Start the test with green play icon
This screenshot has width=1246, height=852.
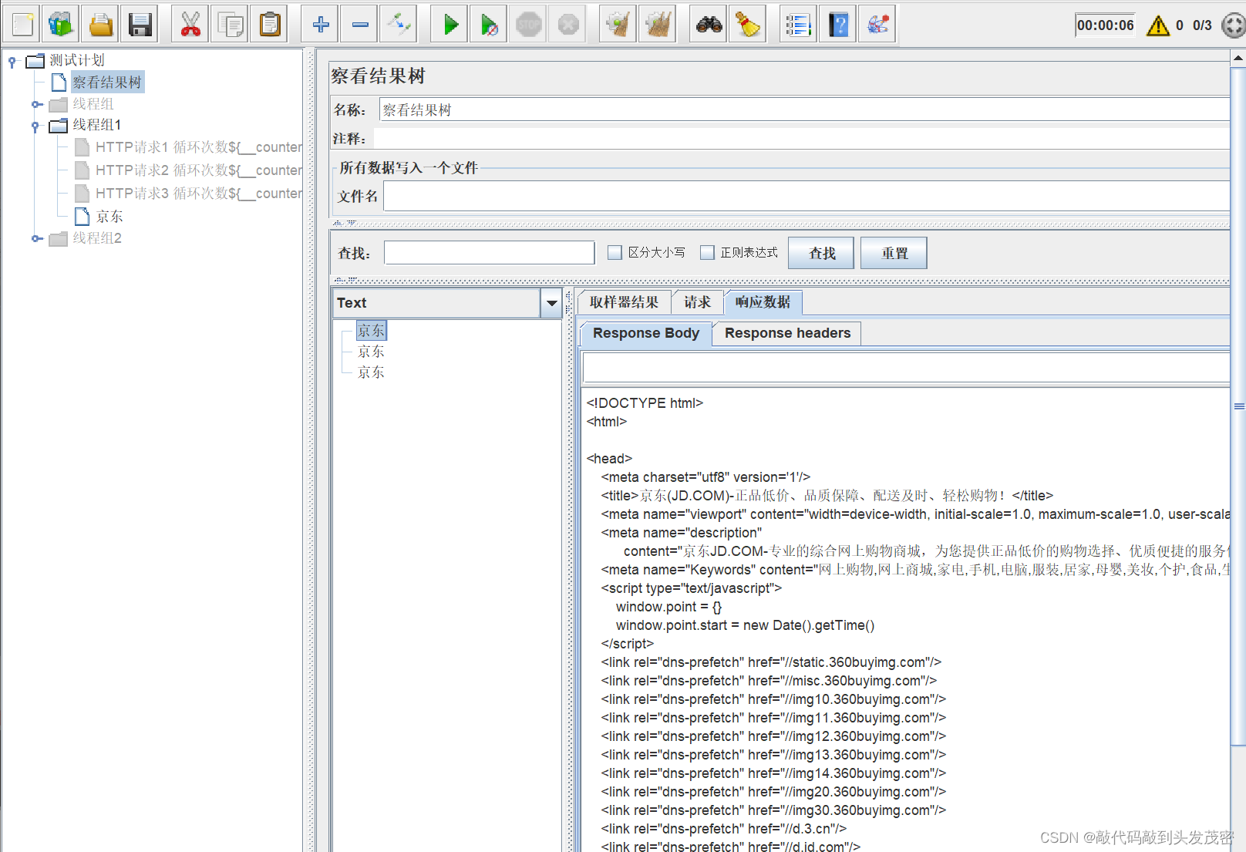coord(451,25)
